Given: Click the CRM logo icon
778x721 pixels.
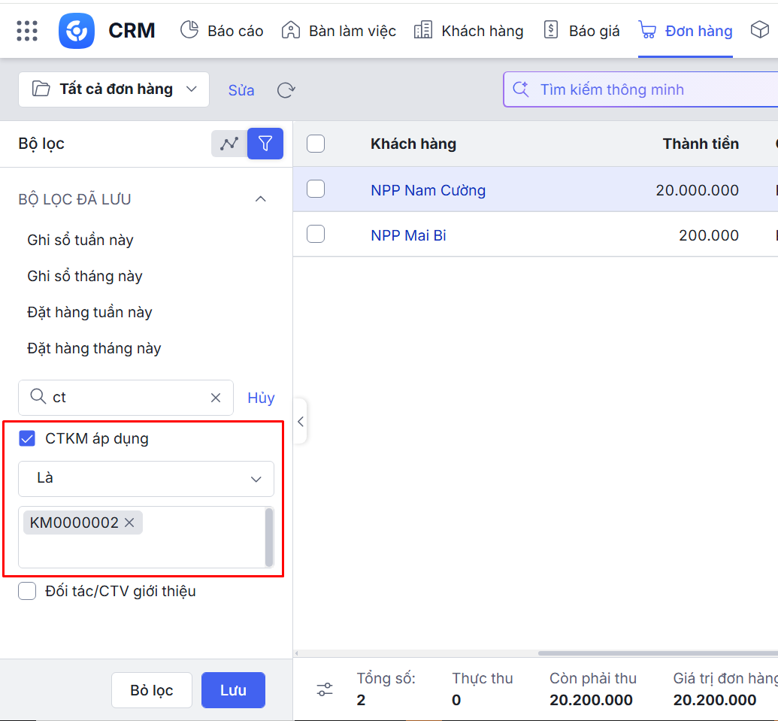Looking at the screenshot, I should pyautogui.click(x=77, y=31).
